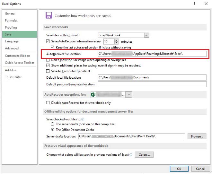Click the AutoRecover file location field
Image resolution: width=212 pixels, height=174 pixels.
[152, 54]
